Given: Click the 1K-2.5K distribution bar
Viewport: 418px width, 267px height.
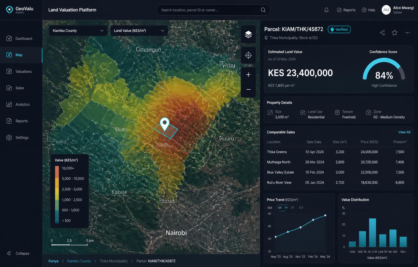Looking at the screenshot, I should point(373,233).
